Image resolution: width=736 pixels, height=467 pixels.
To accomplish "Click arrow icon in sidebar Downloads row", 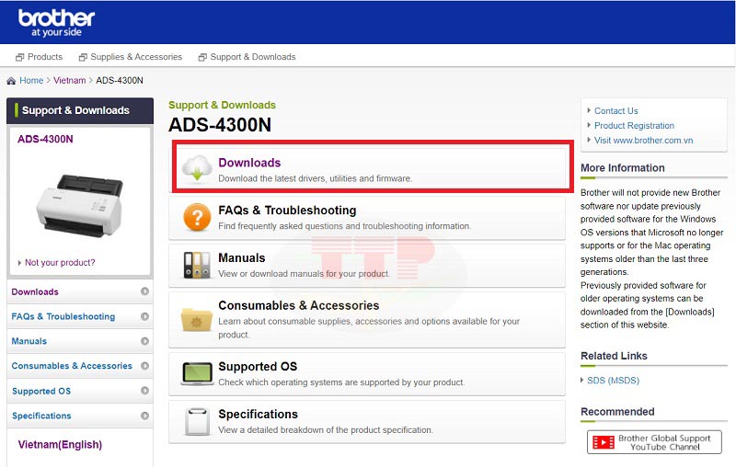I will pos(144,291).
